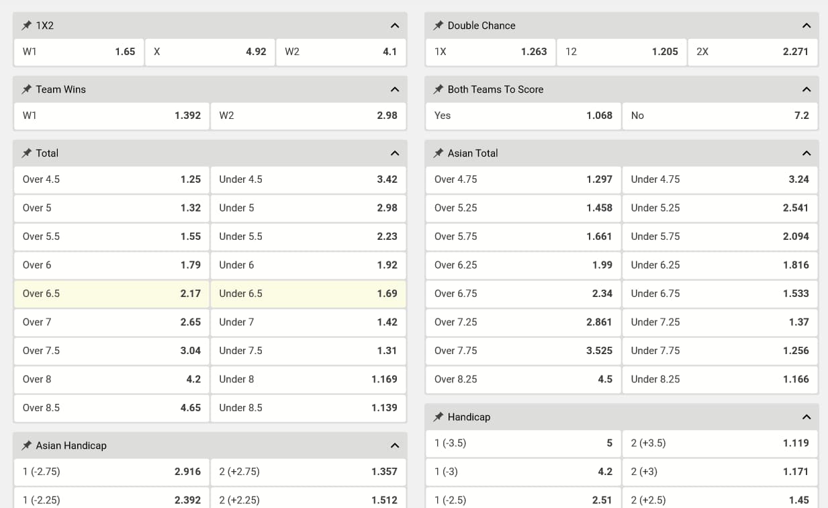Select 1X2 W1 at 1.65

click(79, 52)
